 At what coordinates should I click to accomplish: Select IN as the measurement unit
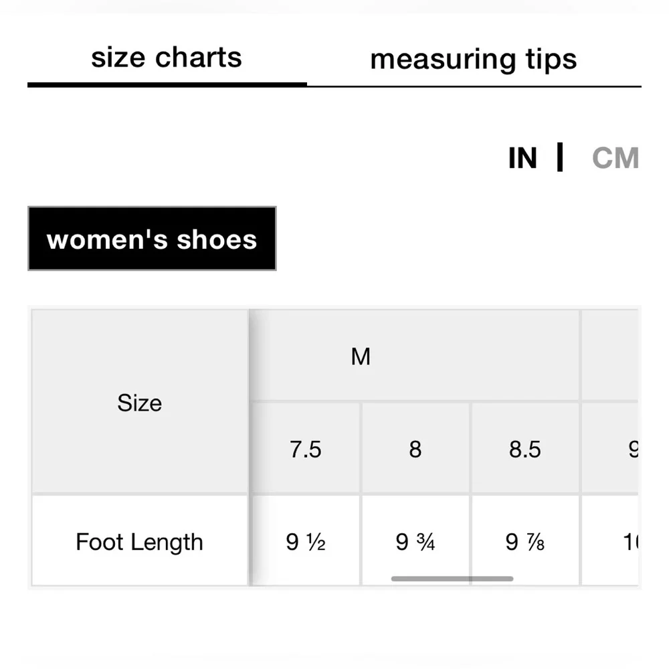click(x=522, y=159)
